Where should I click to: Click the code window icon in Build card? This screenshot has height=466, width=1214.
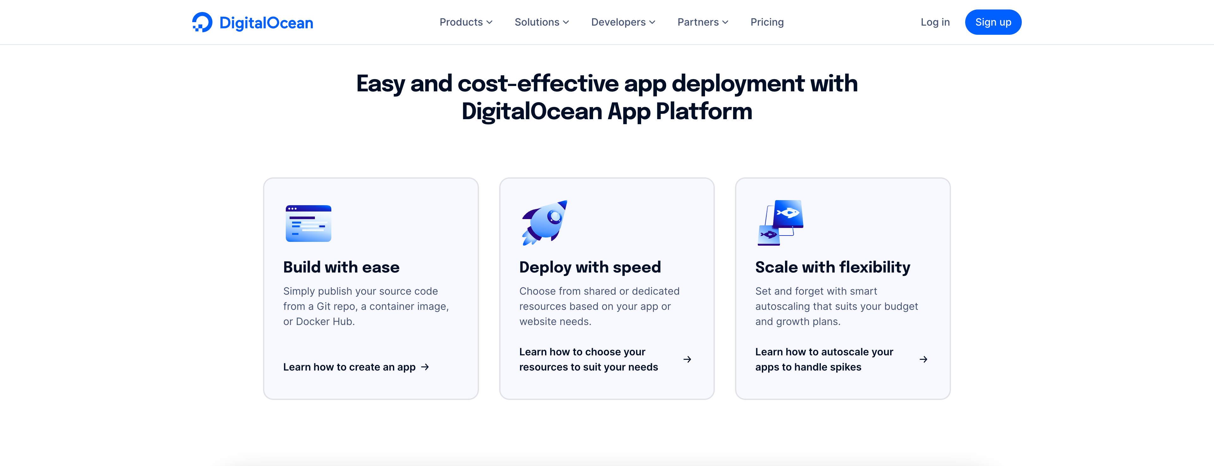308,223
